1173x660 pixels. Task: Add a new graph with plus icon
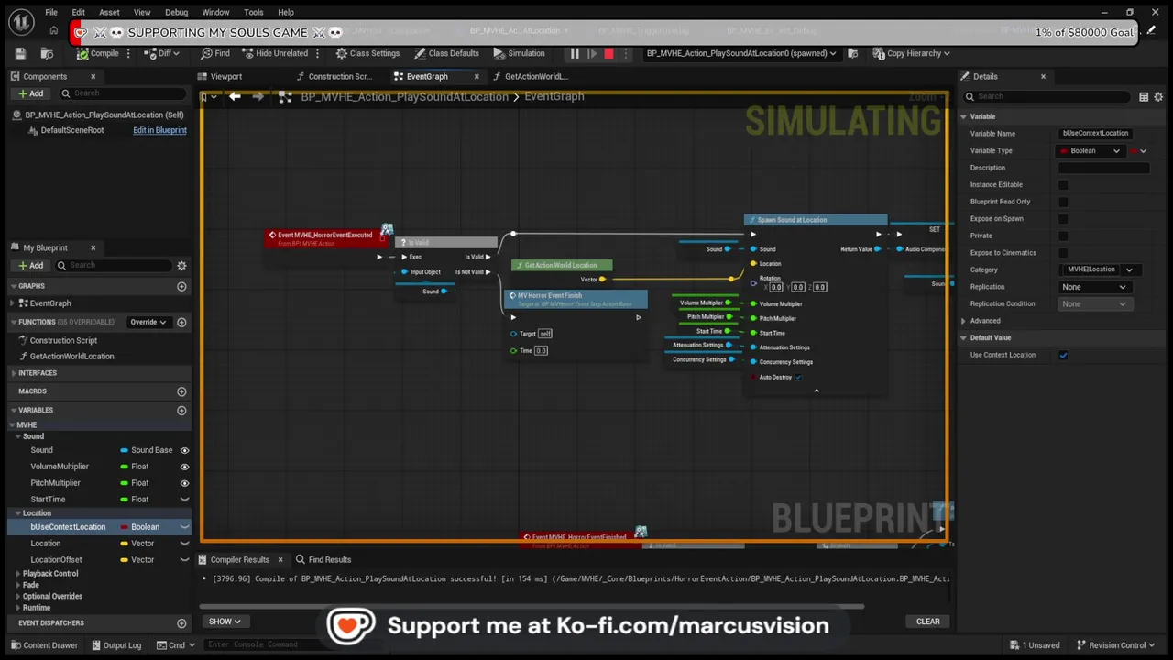[x=181, y=286]
